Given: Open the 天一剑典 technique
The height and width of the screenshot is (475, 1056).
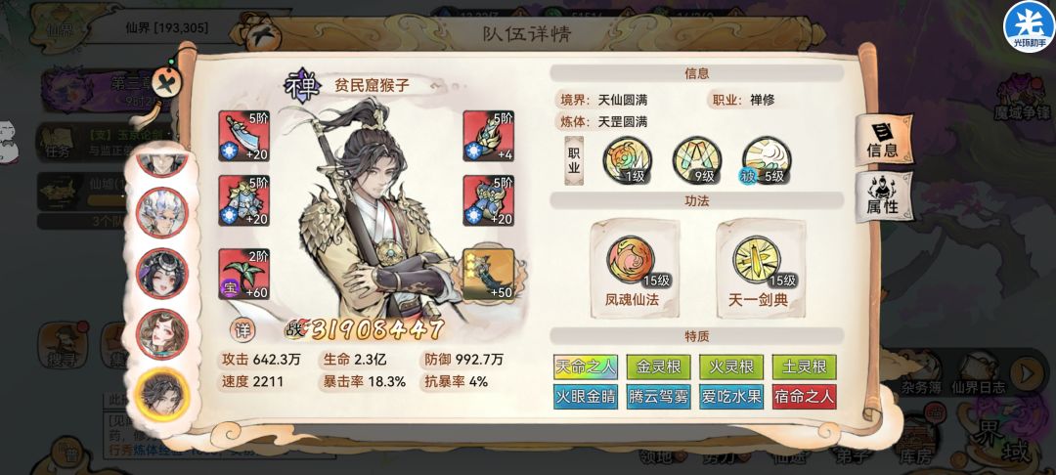Looking at the screenshot, I should click(760, 269).
